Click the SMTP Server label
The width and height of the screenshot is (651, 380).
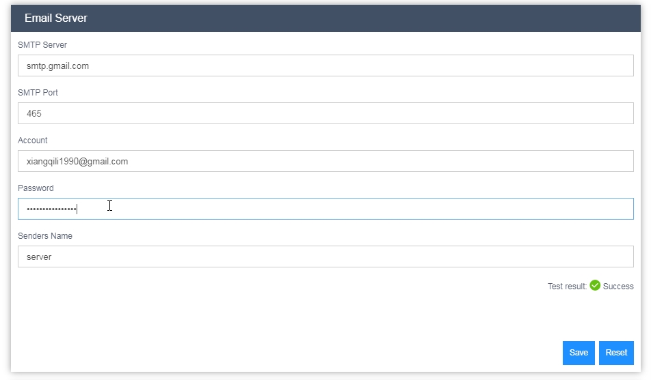pos(42,45)
